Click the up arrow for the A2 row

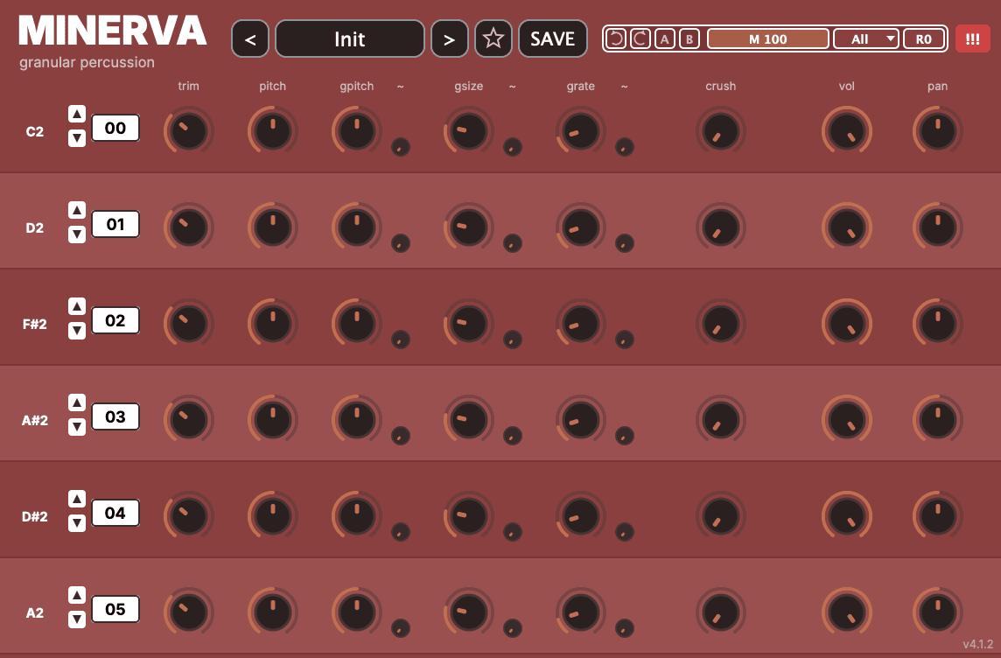(x=77, y=596)
